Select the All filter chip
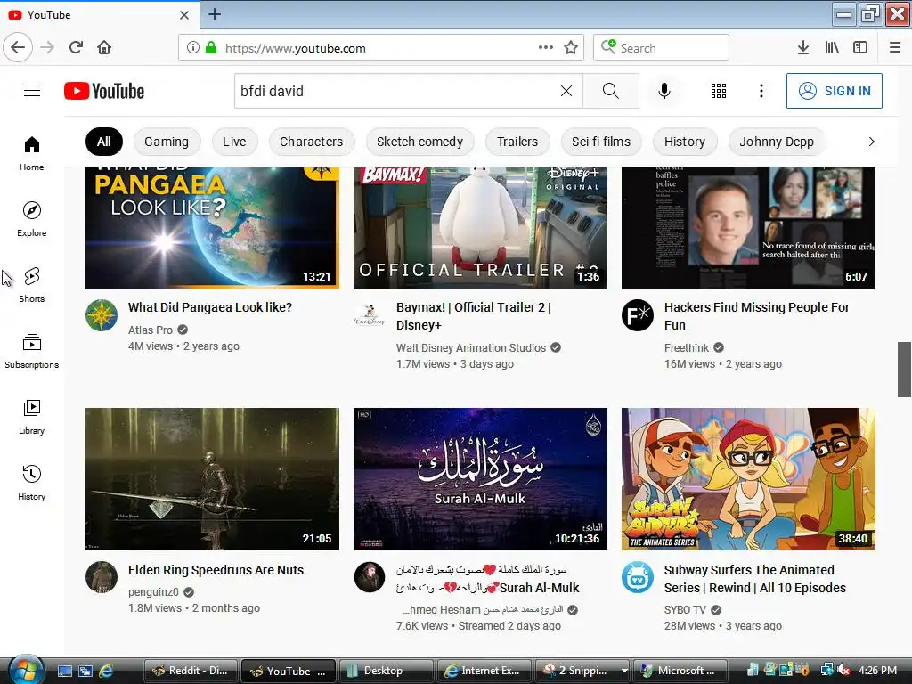This screenshot has height=684, width=912. 104,142
